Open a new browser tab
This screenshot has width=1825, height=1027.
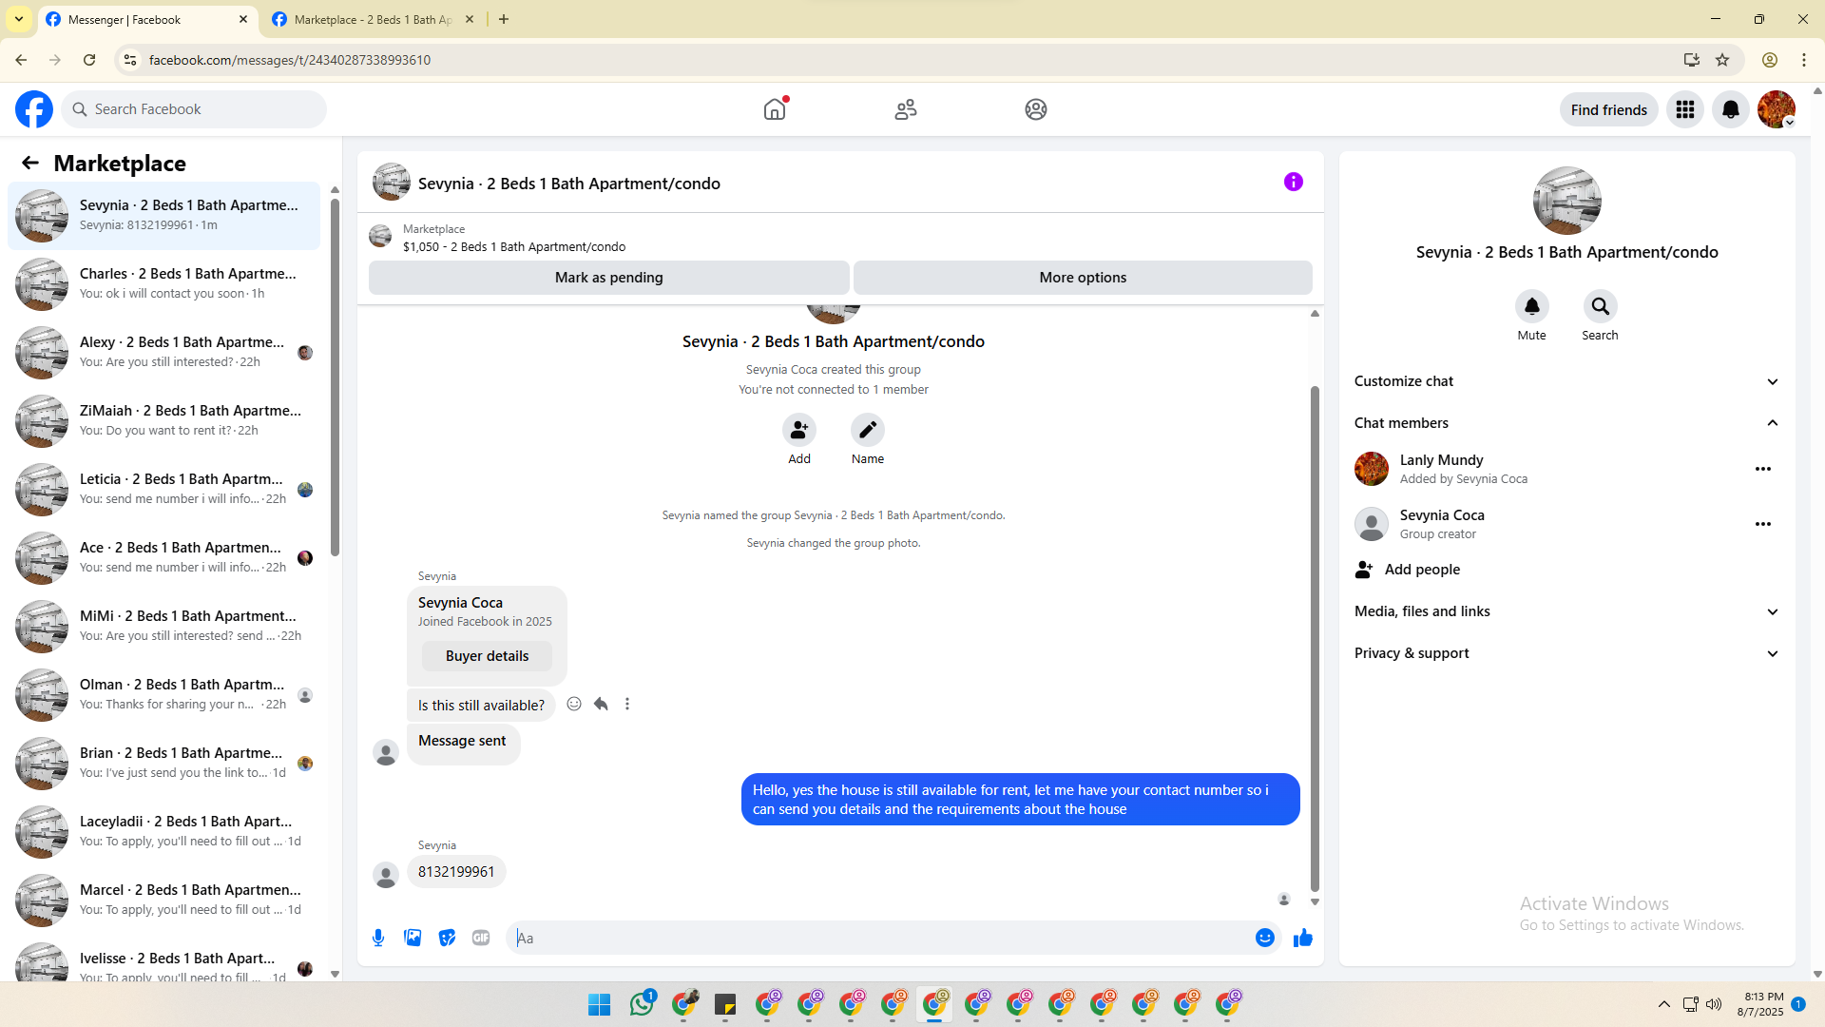click(504, 19)
